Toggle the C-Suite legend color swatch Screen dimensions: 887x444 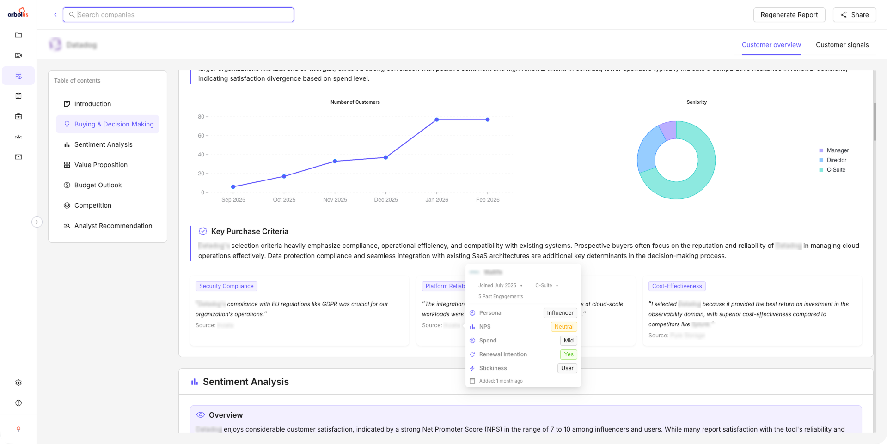coord(821,170)
